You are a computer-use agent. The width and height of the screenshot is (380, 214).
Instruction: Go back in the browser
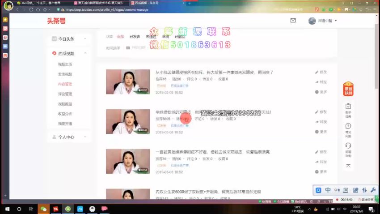click(x=17, y=10)
